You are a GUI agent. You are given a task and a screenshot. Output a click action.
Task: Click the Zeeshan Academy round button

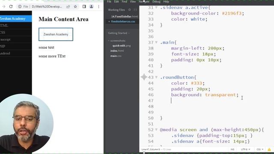click(56, 34)
